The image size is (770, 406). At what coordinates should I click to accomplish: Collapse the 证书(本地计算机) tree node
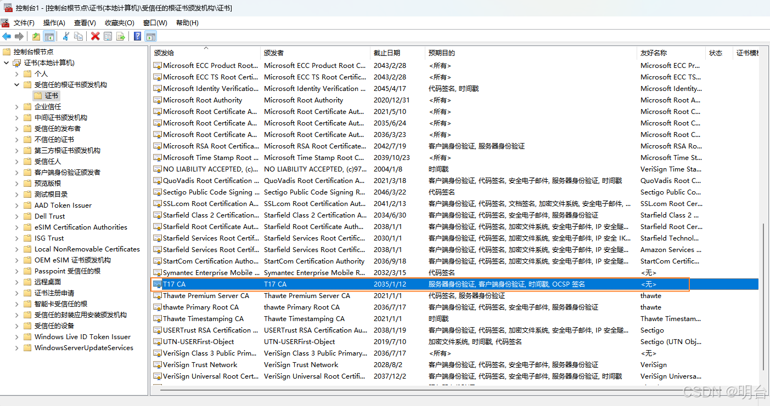click(6, 63)
